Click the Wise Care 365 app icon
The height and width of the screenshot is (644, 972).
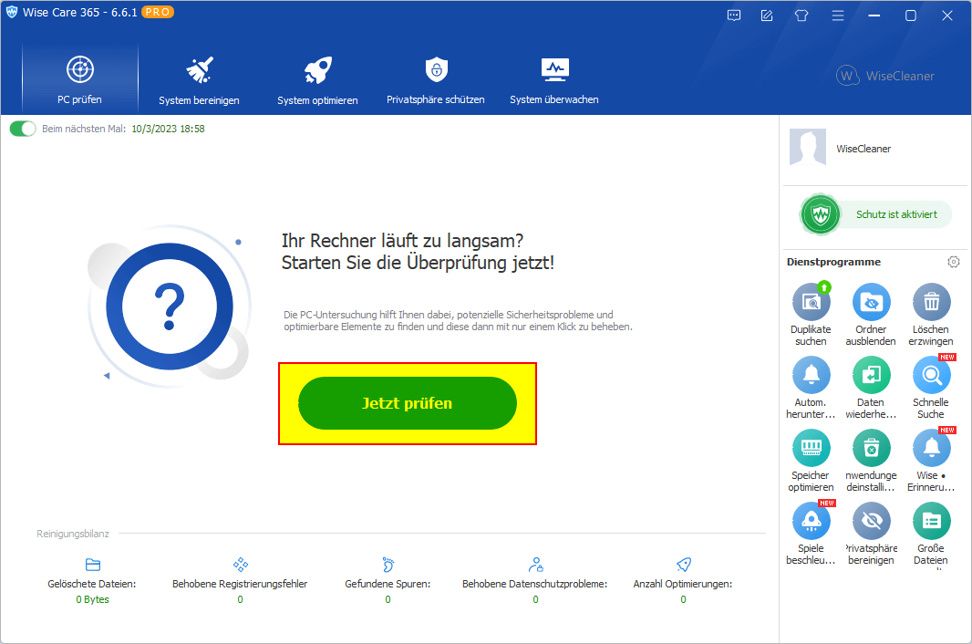coord(12,13)
